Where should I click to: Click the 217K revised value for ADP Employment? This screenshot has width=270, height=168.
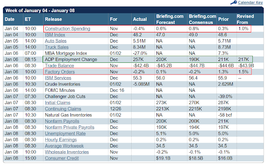coord(243,60)
